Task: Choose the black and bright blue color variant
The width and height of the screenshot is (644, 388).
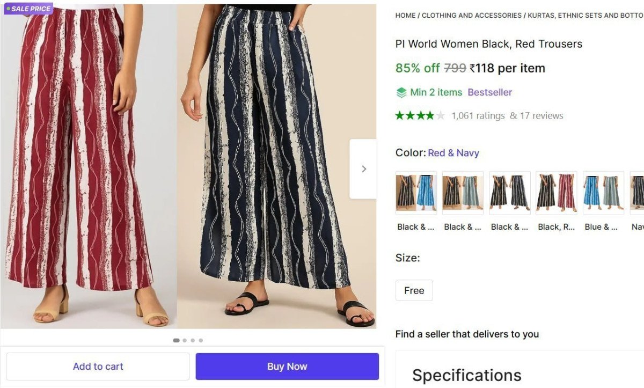Action: point(416,193)
